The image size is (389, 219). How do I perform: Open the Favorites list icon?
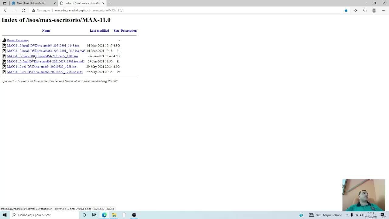coord(356,10)
